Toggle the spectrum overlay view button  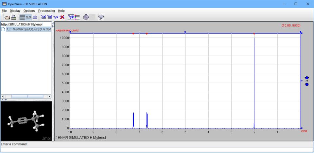click(71, 17)
